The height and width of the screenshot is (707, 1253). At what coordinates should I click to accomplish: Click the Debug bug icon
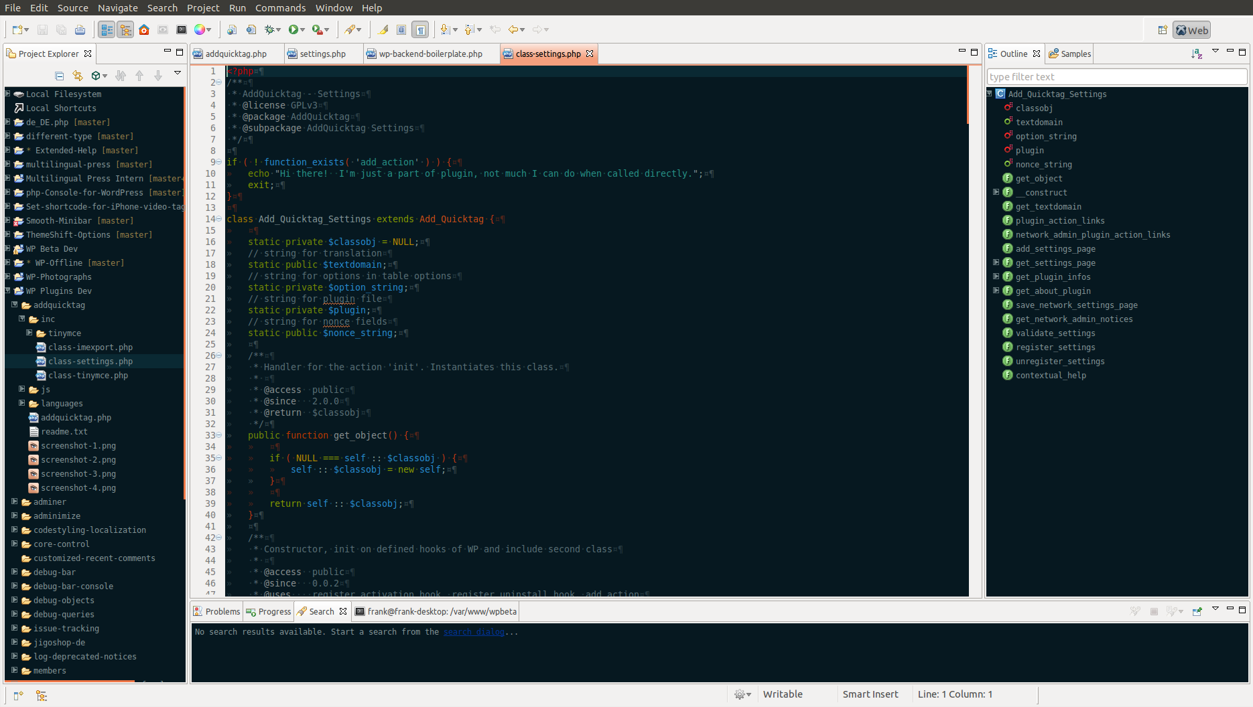pos(269,29)
